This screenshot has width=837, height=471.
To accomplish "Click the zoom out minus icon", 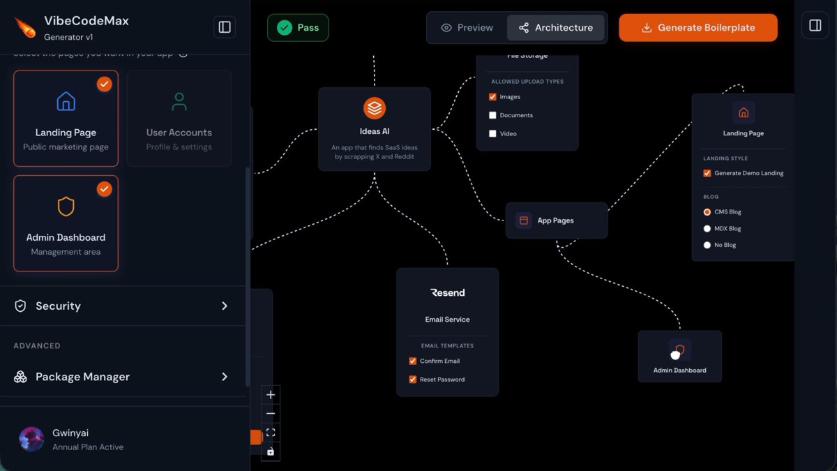I will (271, 414).
